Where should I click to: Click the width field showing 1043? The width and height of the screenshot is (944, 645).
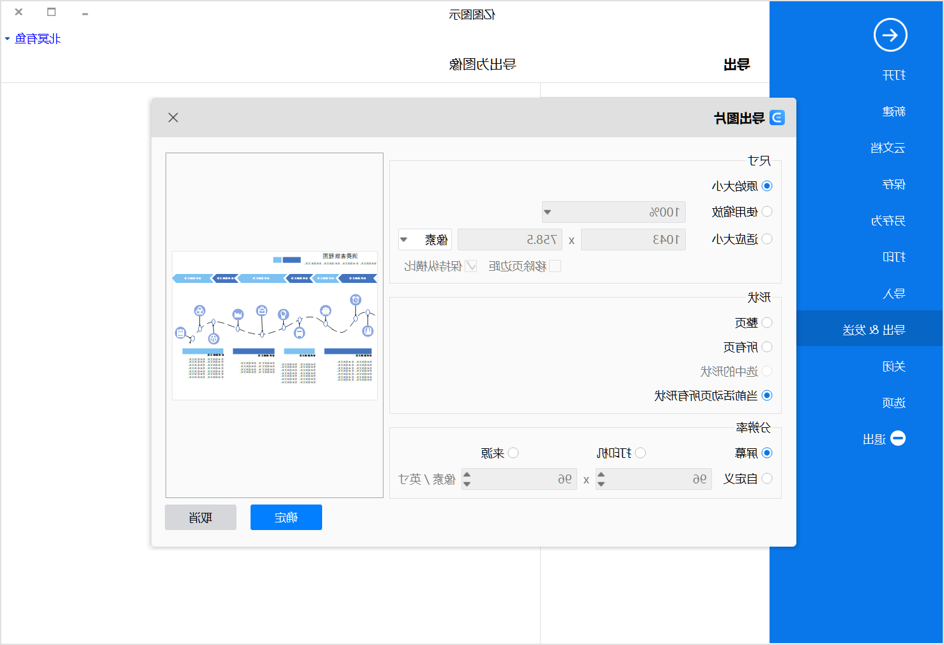point(633,239)
